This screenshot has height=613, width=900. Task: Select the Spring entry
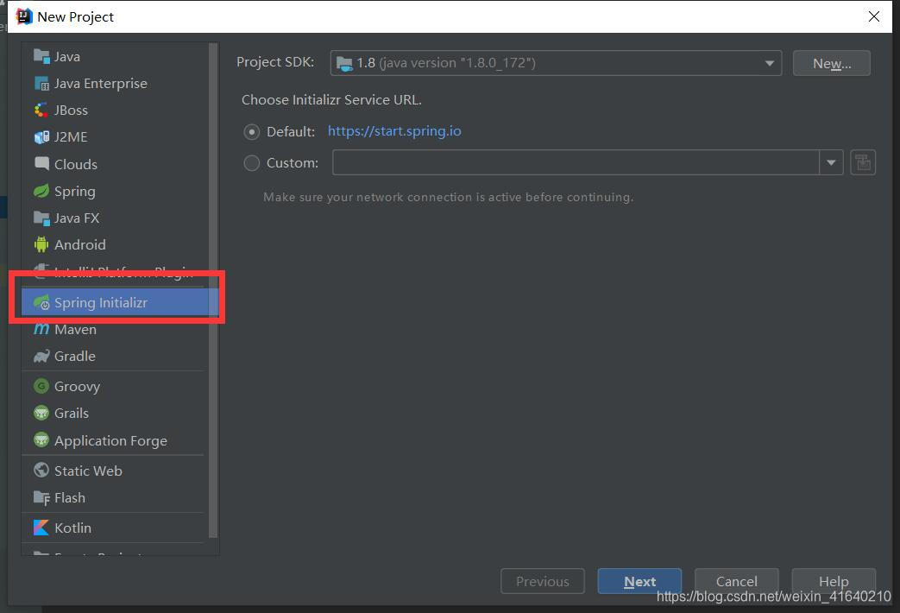tap(115, 191)
